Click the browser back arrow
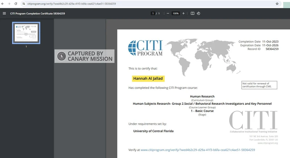Viewport: 290px width, 158px height. 3,4
